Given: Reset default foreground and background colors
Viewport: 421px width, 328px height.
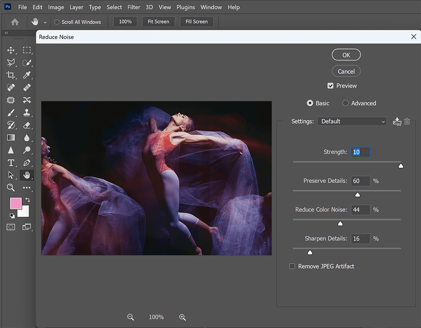Looking at the screenshot, I should tap(12, 216).
